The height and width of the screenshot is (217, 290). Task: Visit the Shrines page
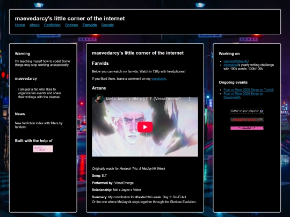[x=71, y=25]
